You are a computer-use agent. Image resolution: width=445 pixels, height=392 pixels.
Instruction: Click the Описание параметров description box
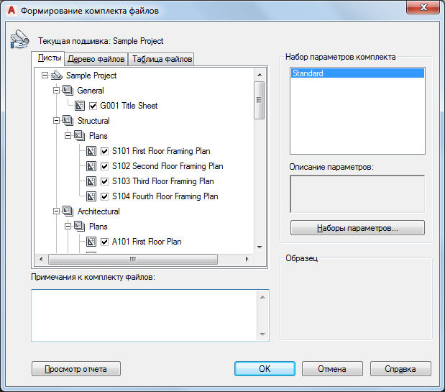[357, 194]
